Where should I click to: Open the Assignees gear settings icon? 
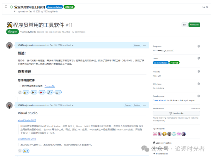tap(199, 46)
